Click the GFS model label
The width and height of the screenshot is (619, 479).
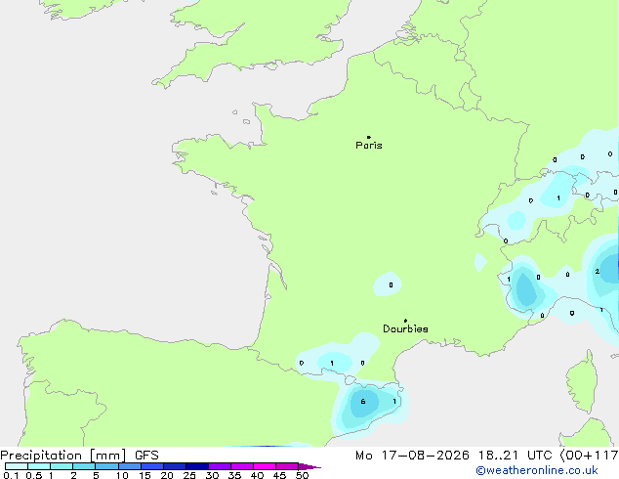pos(146,456)
